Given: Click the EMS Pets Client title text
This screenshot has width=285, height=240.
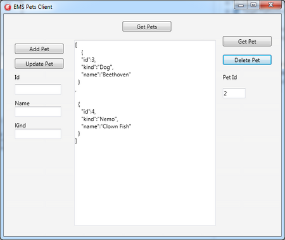Looking at the screenshot, I should point(33,7).
